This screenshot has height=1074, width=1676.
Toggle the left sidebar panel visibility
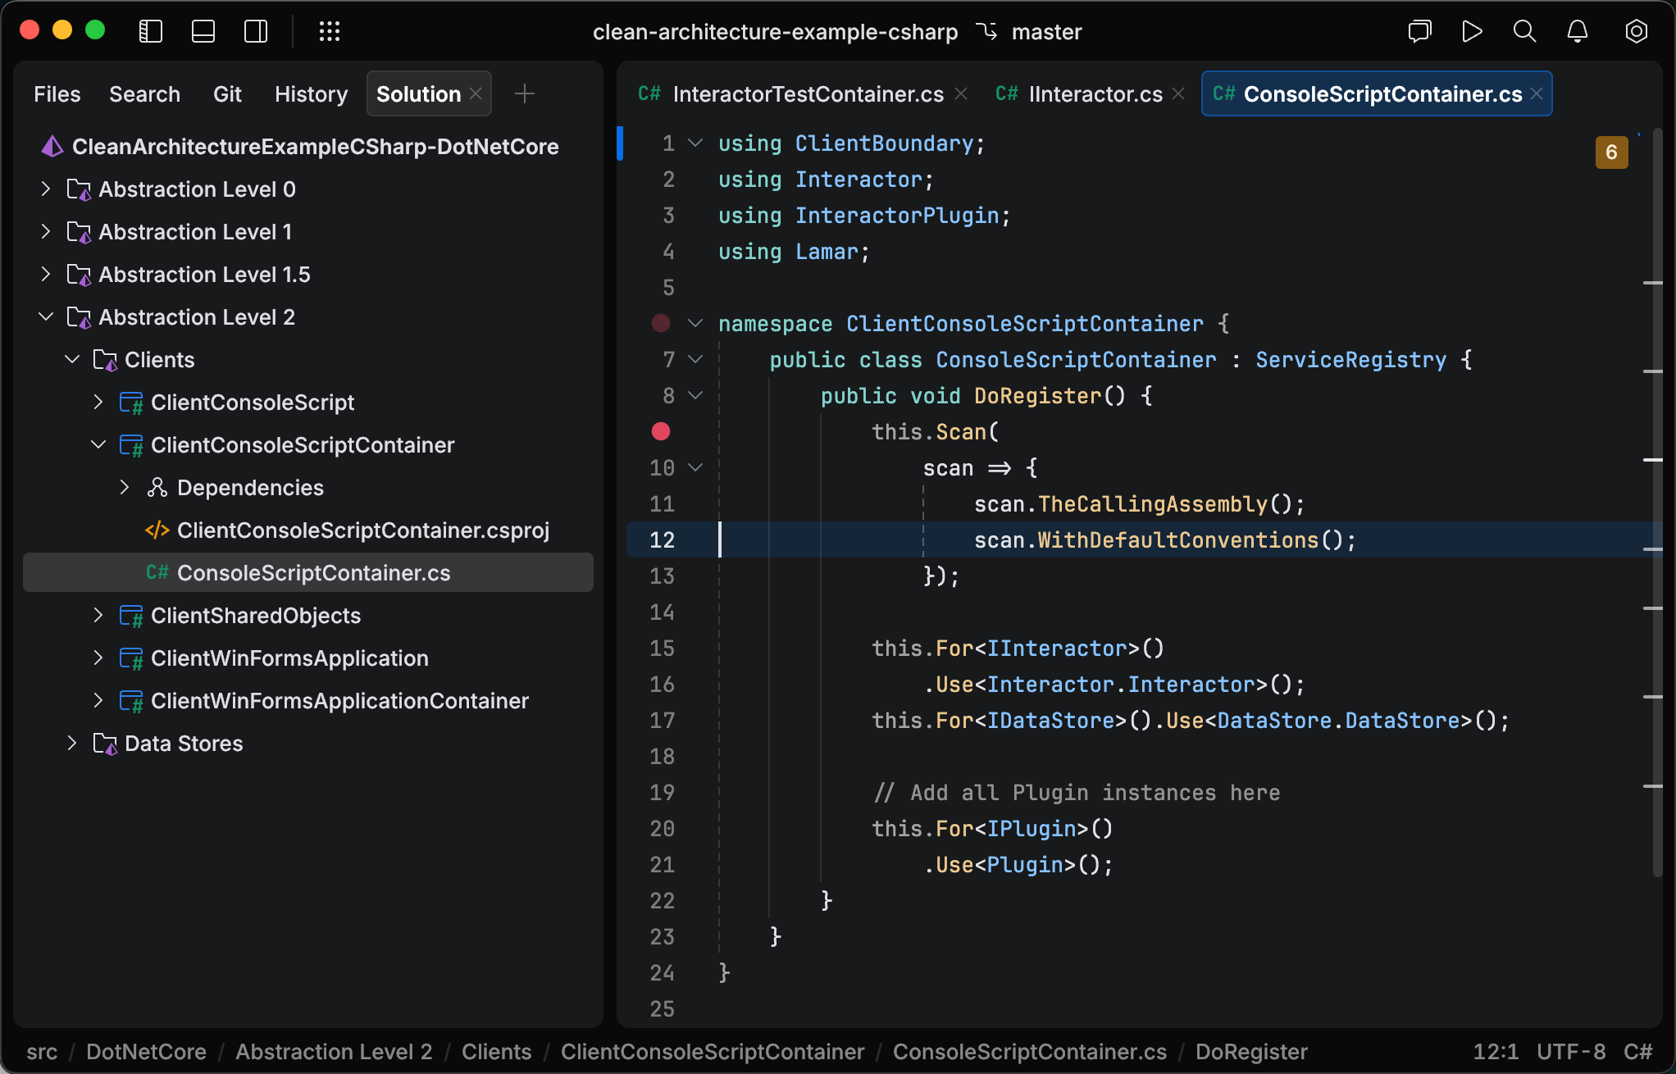150,31
